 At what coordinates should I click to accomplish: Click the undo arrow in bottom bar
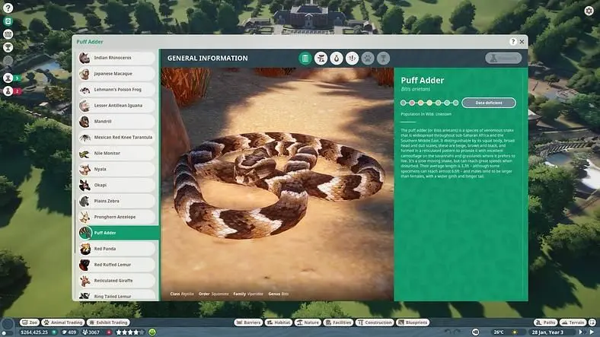448,332
